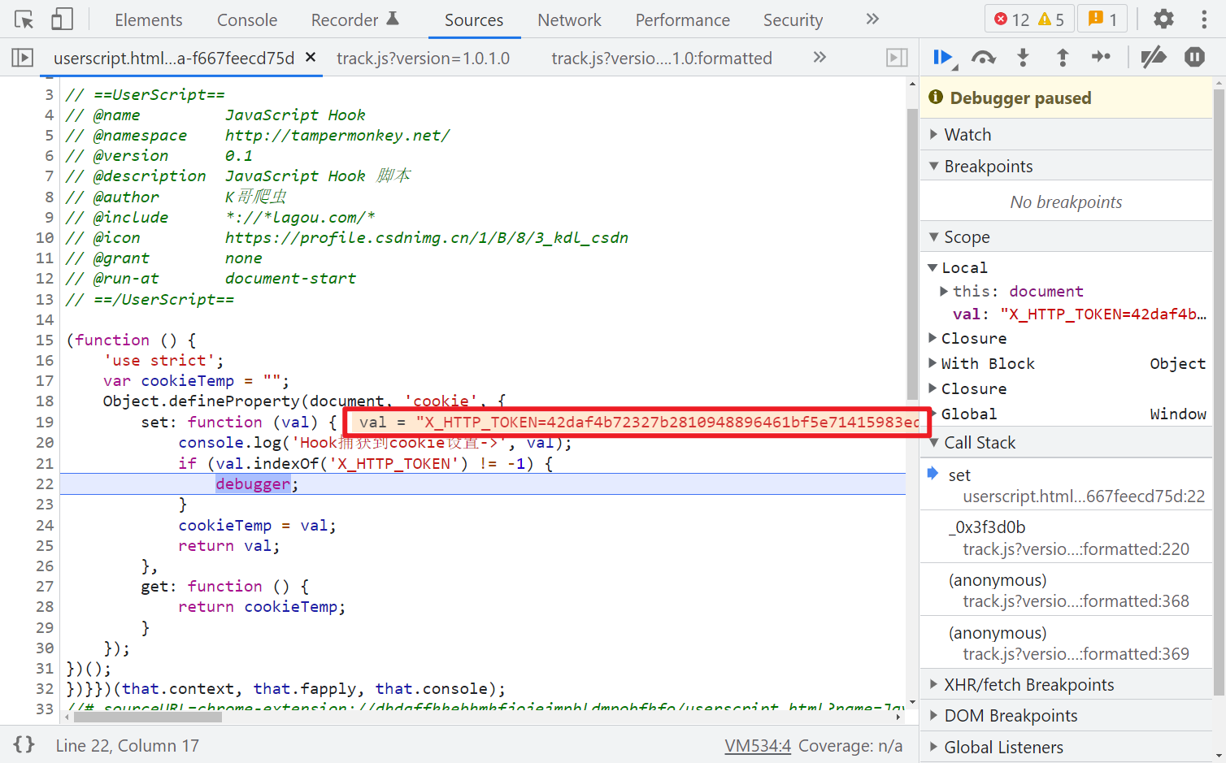Activate the inspect element picker icon
This screenshot has width=1226, height=763.
(x=24, y=20)
